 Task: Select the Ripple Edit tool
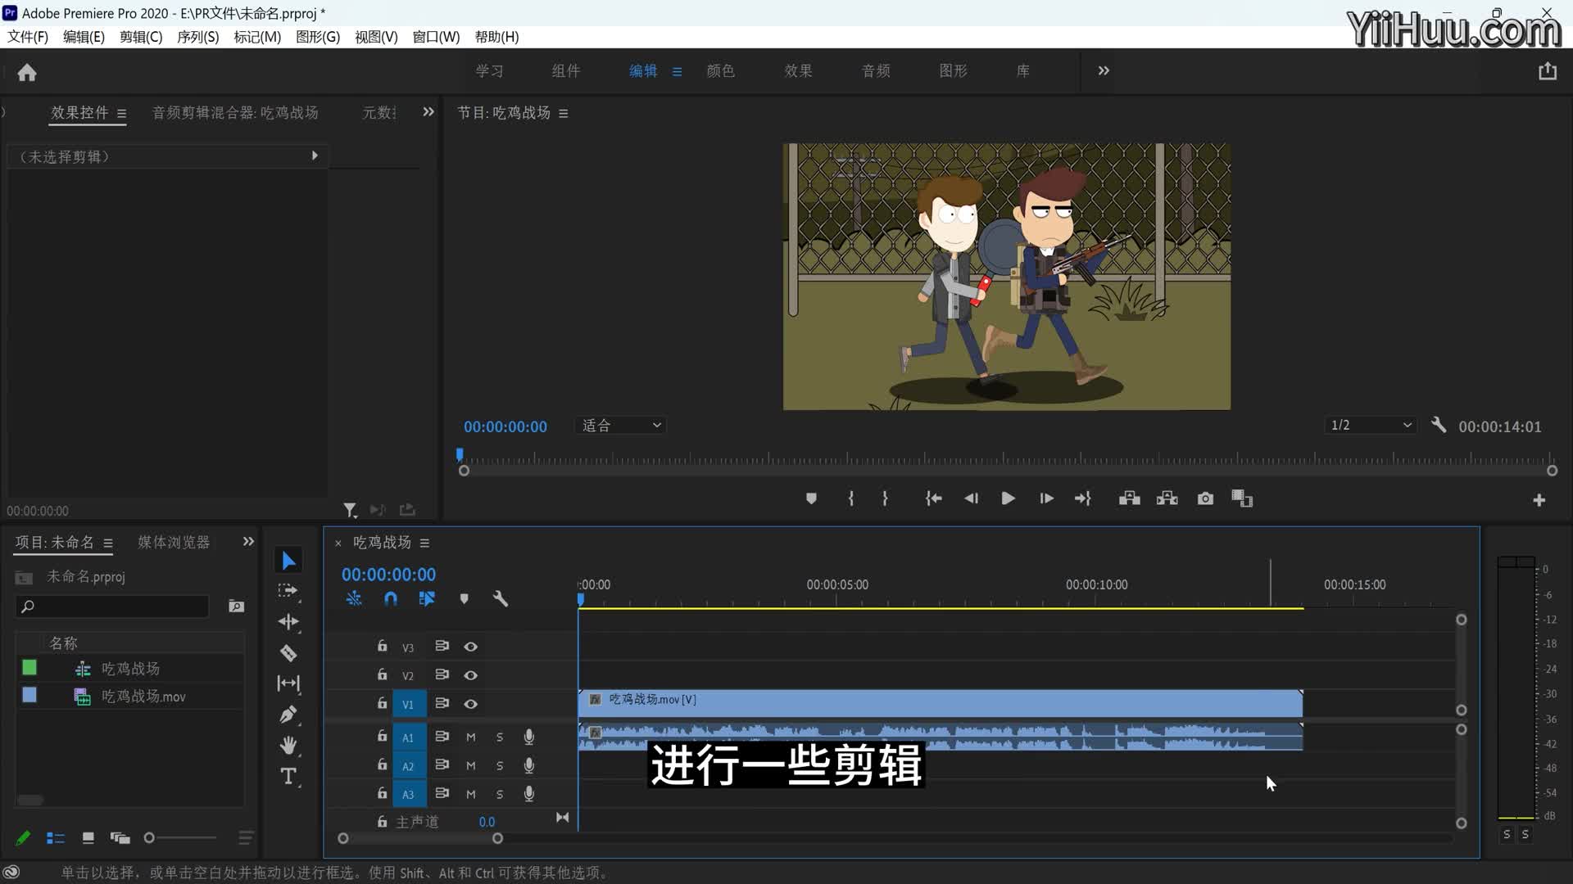288,622
